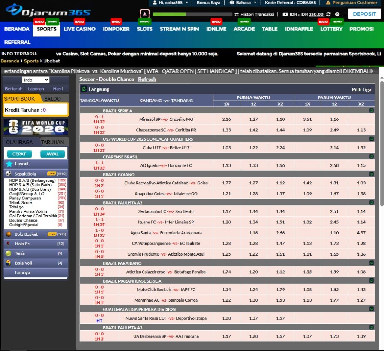The image size is (384, 351).
Task: Click the Bola Voli volleyball icon
Action: (x=9, y=263)
